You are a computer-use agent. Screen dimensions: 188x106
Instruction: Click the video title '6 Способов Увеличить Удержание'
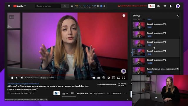(x=48, y=88)
